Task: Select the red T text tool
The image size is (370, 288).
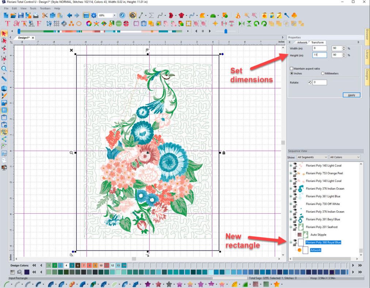Action: (8, 23)
